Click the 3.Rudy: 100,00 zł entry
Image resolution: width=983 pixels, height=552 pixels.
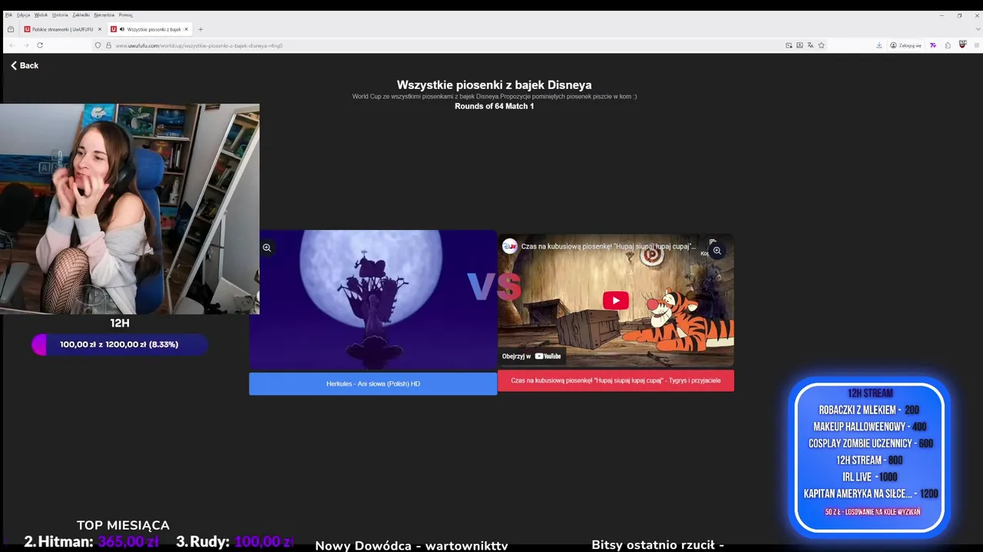(235, 542)
